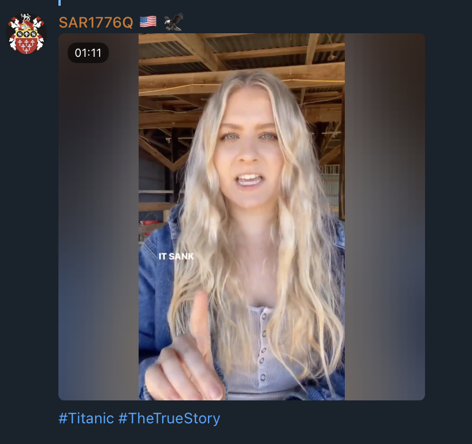The height and width of the screenshot is (444, 472).
Task: Play the video of blonde woman
Action: tap(241, 217)
